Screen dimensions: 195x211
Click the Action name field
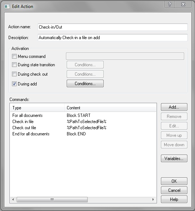112,27
